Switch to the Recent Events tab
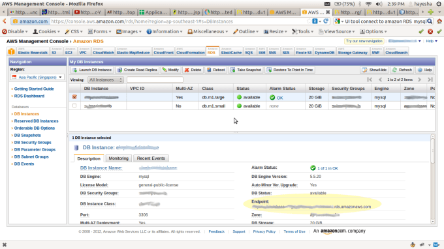This screenshot has height=249, width=444. (151, 158)
